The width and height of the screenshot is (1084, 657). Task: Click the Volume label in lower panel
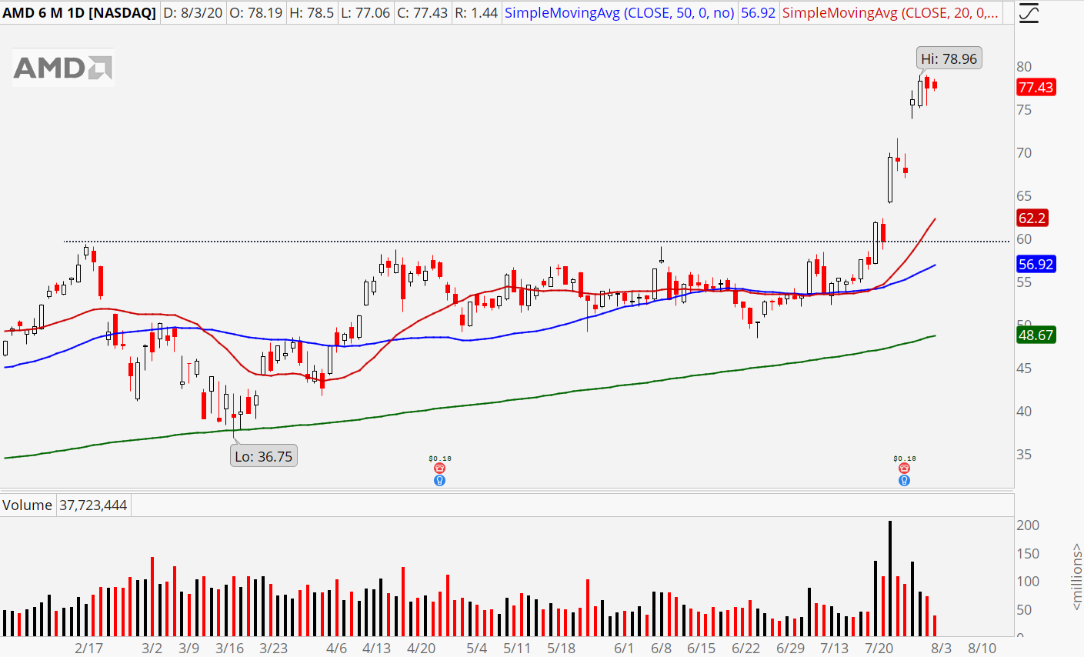tap(27, 505)
